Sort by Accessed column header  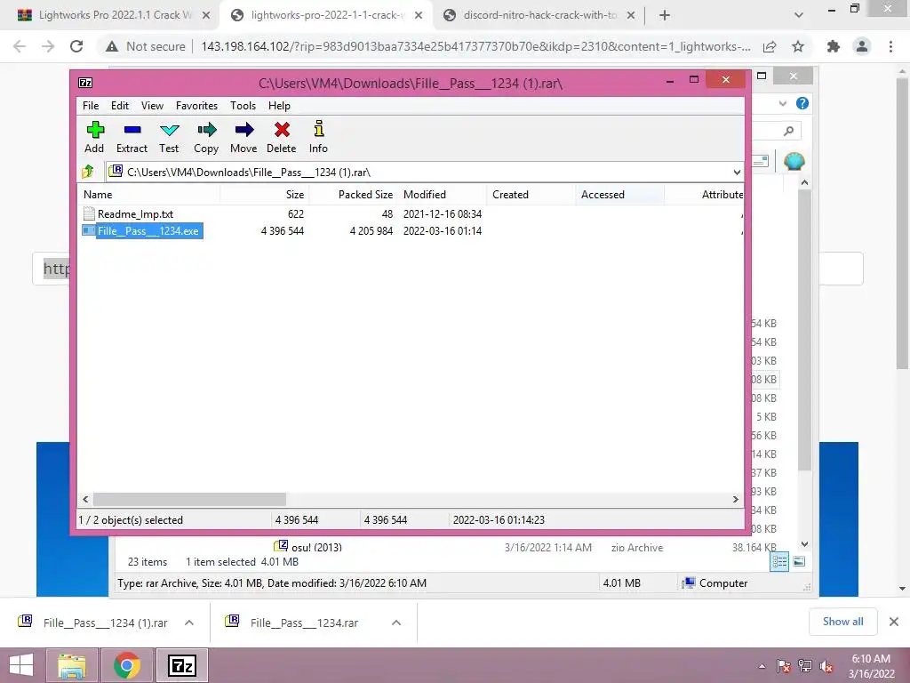coord(619,195)
